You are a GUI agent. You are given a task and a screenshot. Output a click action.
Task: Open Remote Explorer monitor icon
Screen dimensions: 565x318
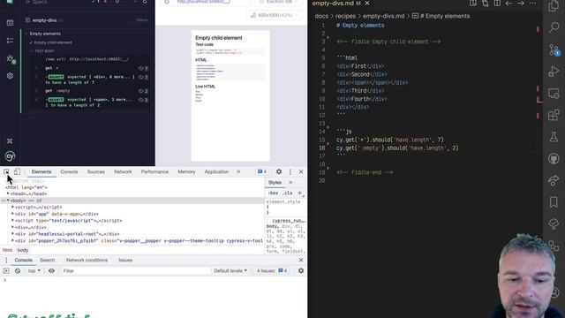coord(554,94)
